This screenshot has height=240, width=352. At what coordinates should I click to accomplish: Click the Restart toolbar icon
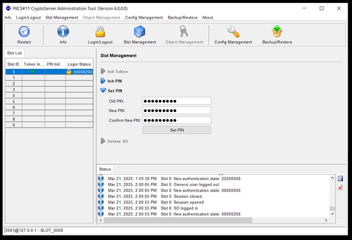pos(24,31)
